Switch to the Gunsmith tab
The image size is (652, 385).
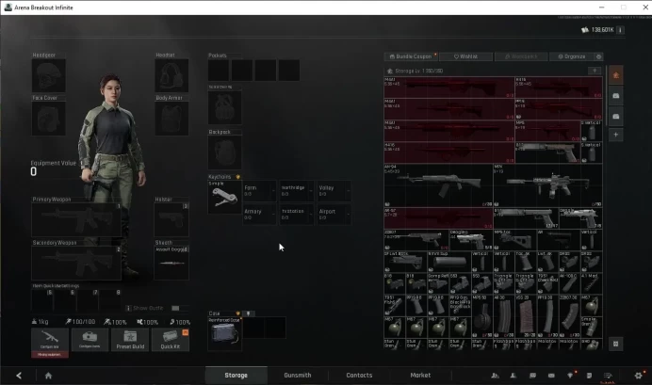298,375
